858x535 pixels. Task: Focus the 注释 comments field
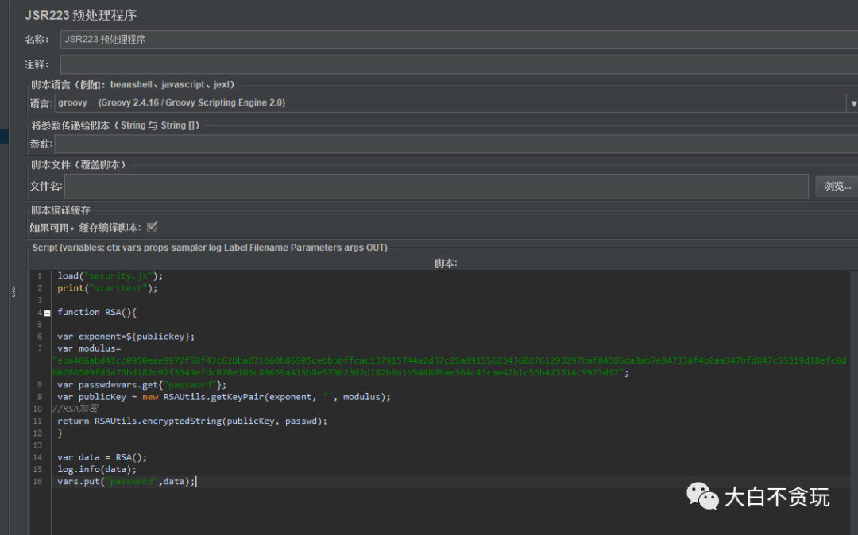tap(458, 64)
